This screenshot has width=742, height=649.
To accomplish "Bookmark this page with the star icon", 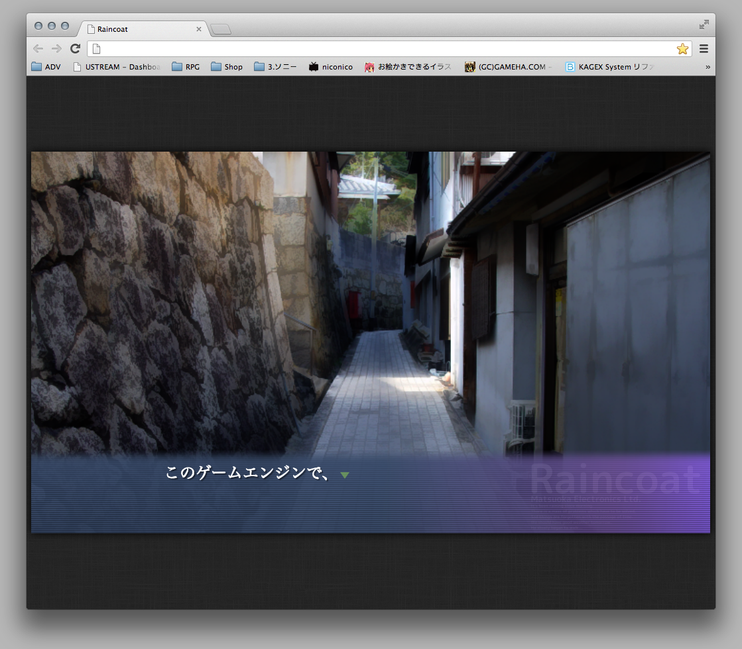I will tap(682, 48).
